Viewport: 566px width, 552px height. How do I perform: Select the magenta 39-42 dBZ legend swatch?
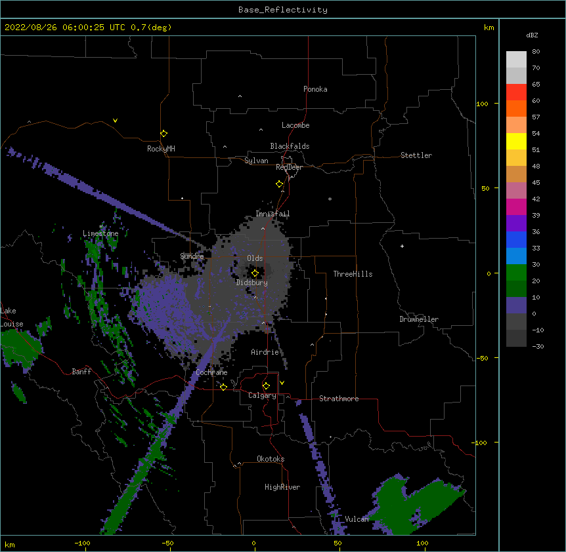click(x=516, y=207)
